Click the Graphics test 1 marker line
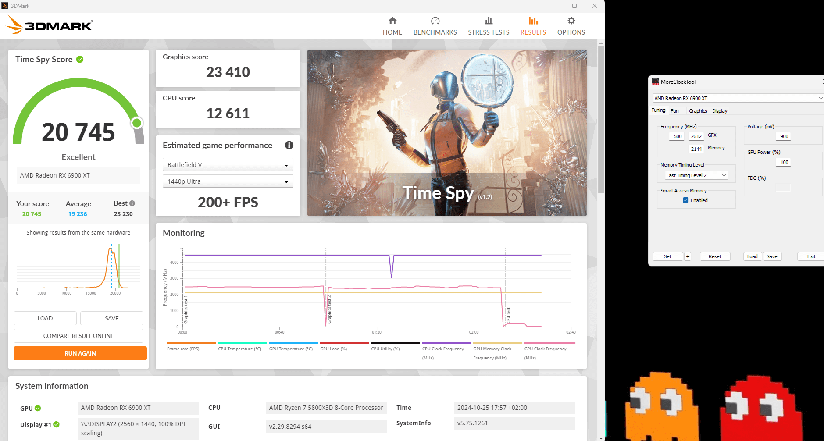The image size is (824, 441). pyautogui.click(x=182, y=288)
